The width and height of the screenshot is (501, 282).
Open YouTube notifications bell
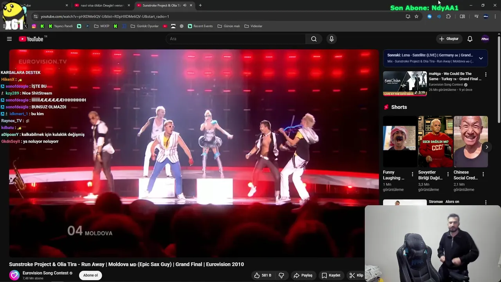pos(470,39)
